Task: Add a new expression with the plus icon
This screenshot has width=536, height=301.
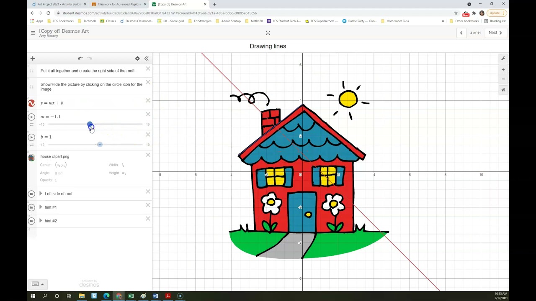Action: [33, 59]
